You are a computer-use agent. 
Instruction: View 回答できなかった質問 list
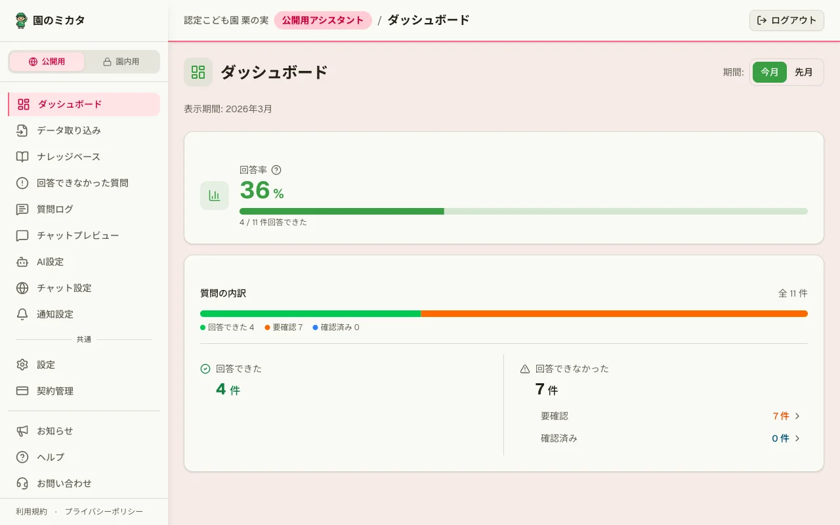click(x=81, y=183)
